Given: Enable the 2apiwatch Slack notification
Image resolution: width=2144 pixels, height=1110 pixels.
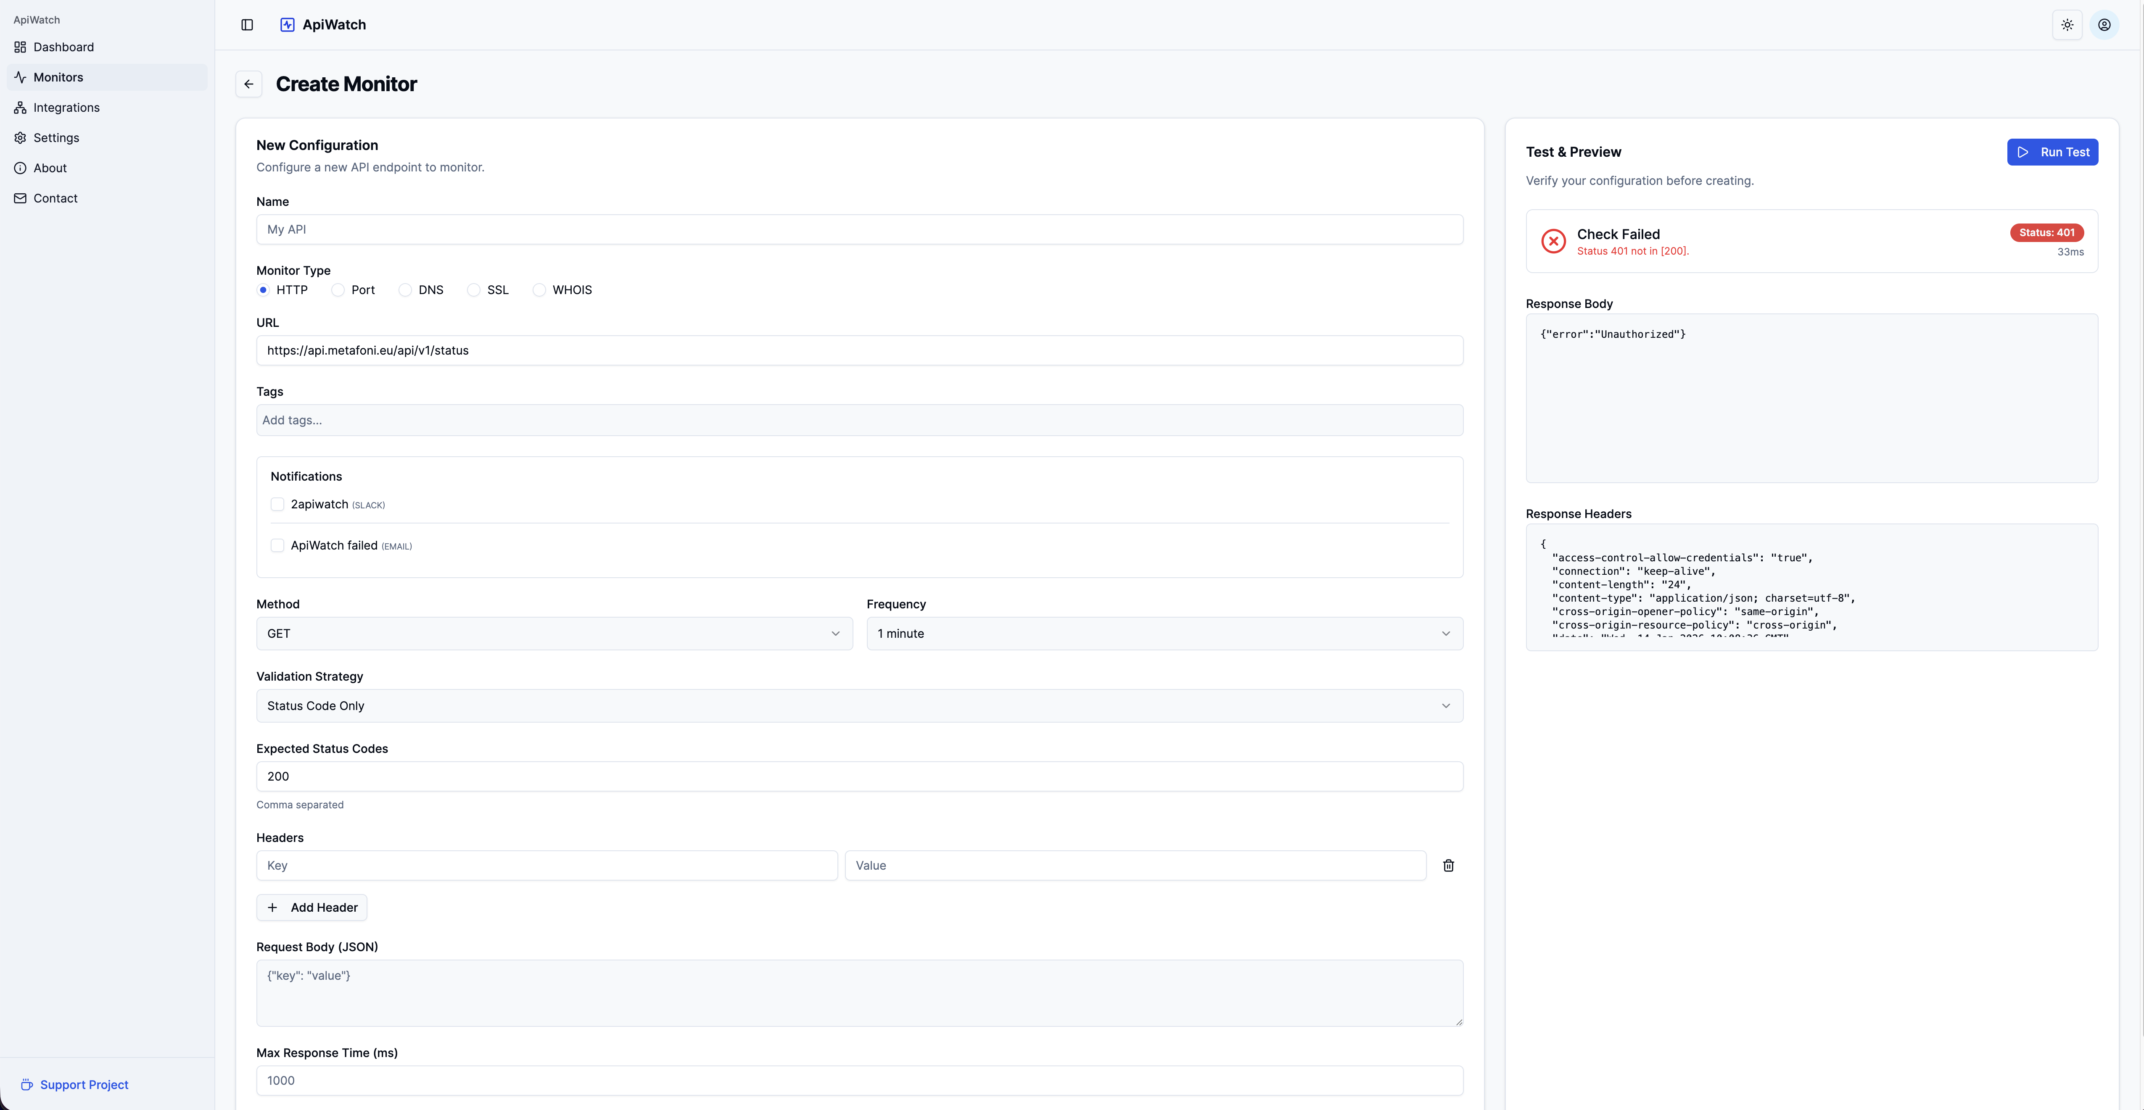Looking at the screenshot, I should pos(277,504).
